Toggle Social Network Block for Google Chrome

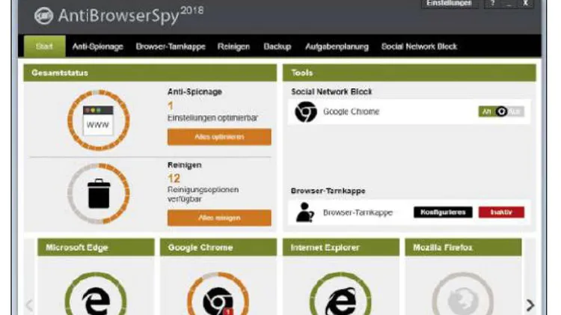501,111
